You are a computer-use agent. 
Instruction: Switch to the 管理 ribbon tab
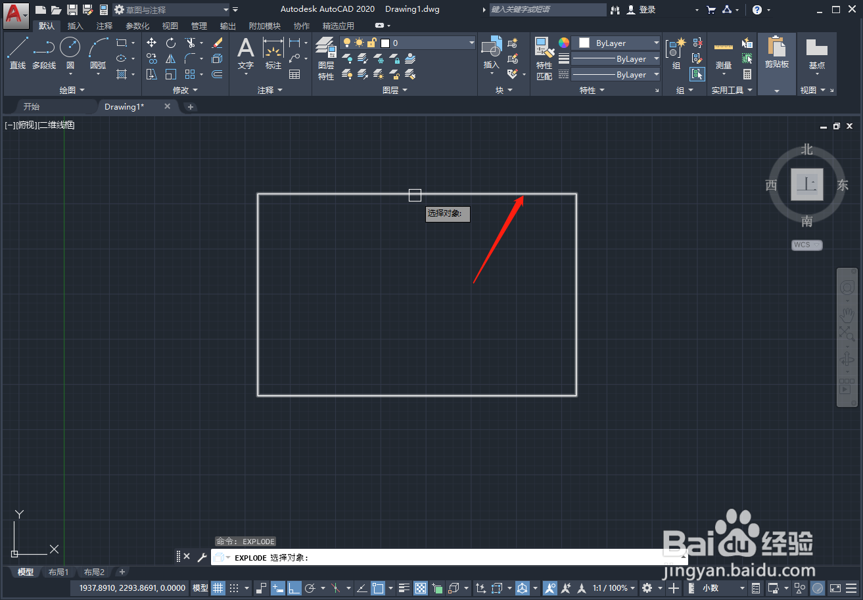pyautogui.click(x=199, y=26)
